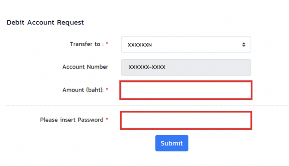This screenshot has height=166, width=289.
Task: Click inside the Amount (baht) field
Action: 186,90
